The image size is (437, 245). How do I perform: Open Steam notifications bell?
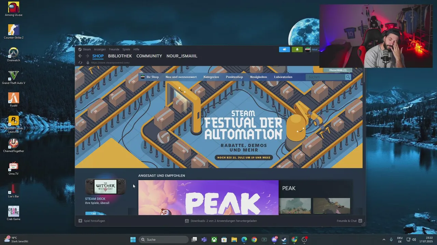point(297,49)
